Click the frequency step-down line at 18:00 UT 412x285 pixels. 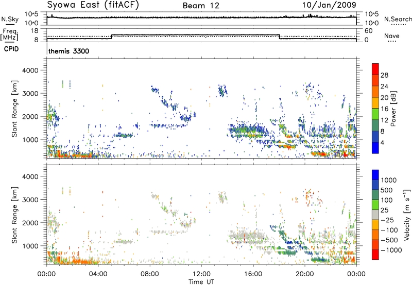tap(279, 37)
